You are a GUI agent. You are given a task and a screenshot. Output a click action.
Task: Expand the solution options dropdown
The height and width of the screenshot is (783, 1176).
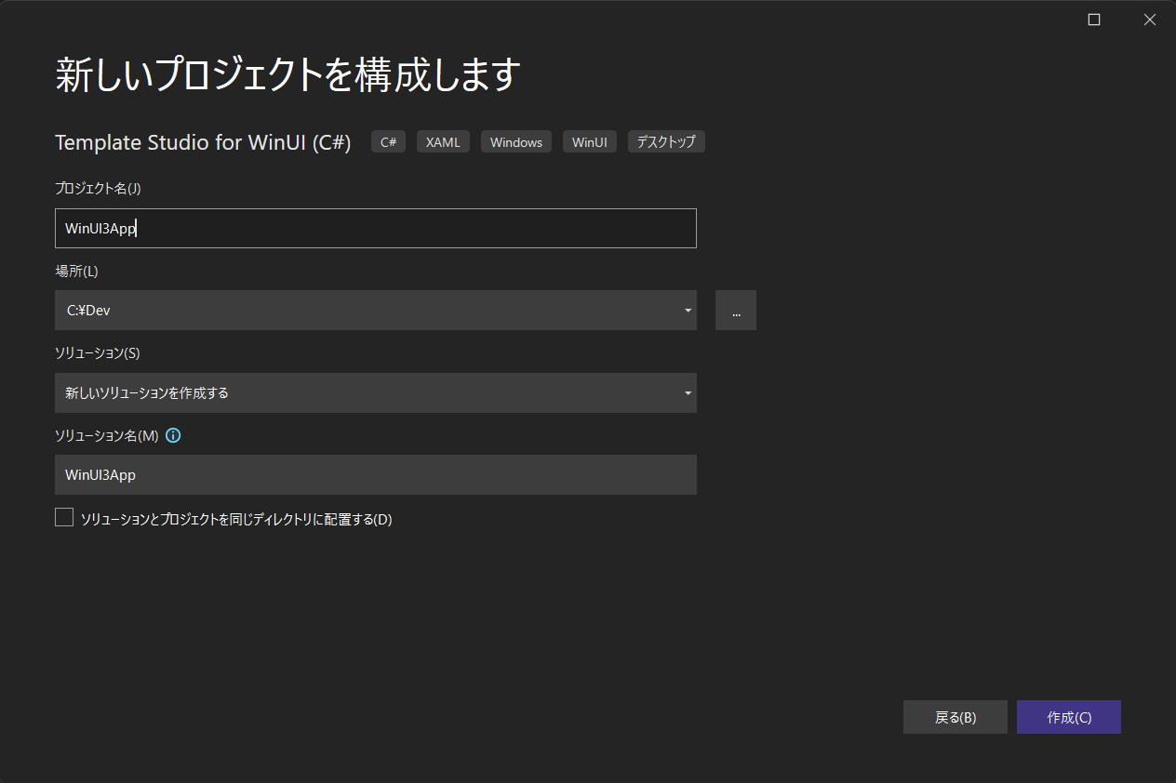click(x=376, y=393)
